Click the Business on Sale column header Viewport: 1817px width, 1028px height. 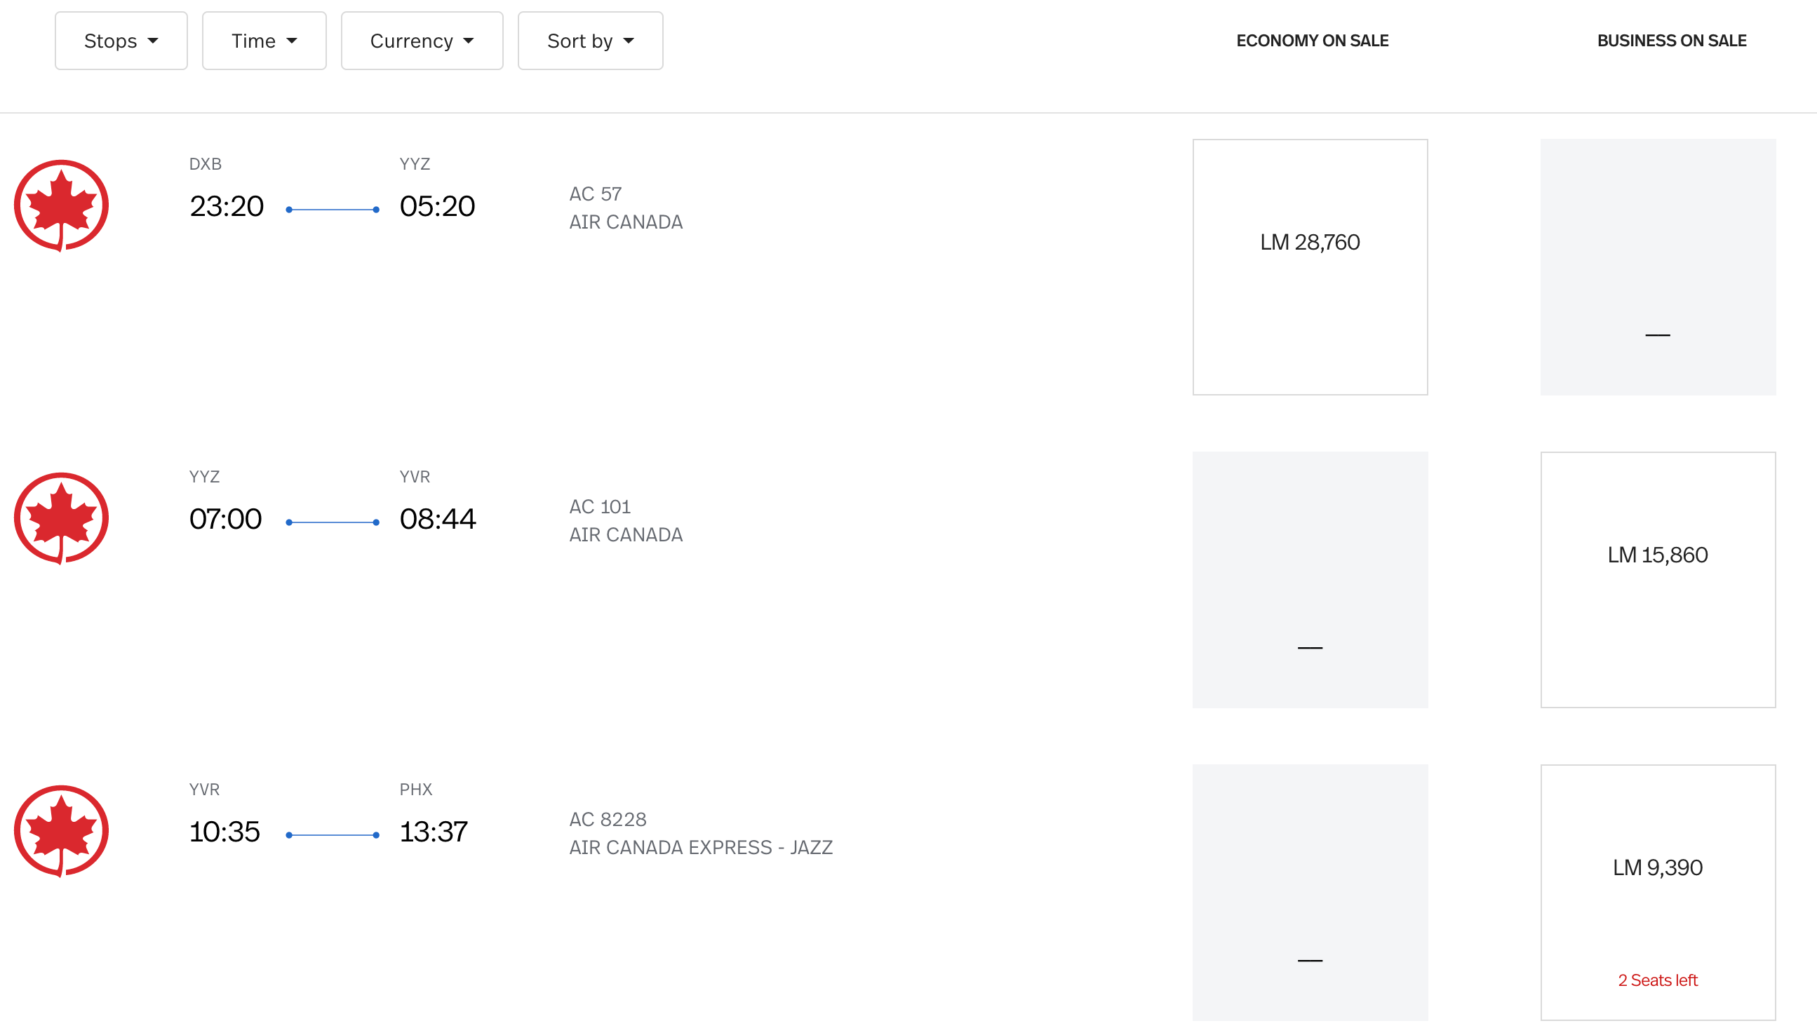point(1671,41)
